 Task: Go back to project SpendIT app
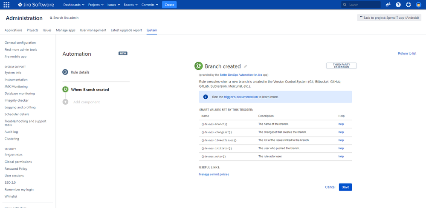(x=389, y=17)
